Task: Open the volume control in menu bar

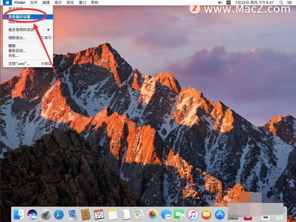Action: pos(220,3)
